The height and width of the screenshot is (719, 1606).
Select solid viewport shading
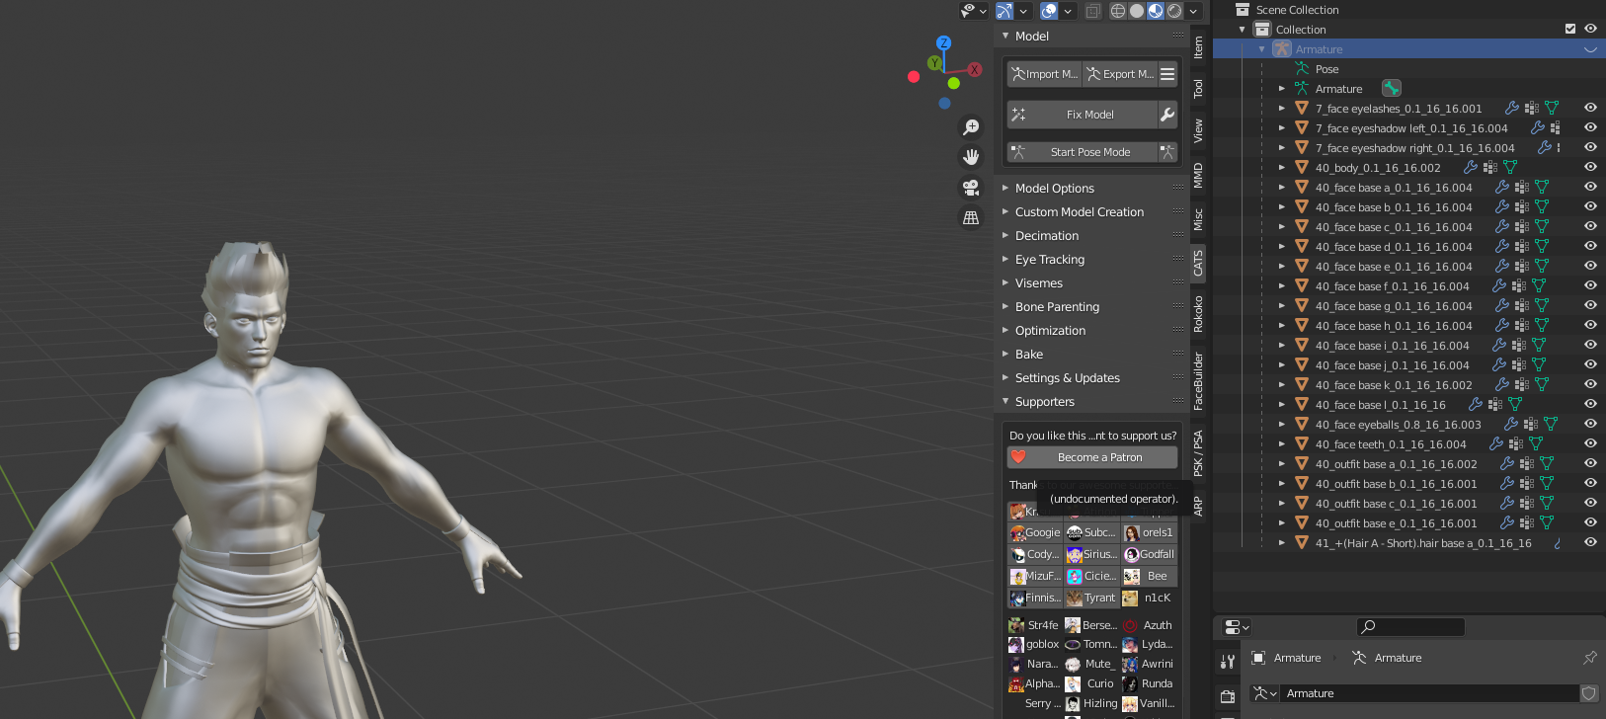point(1137,11)
